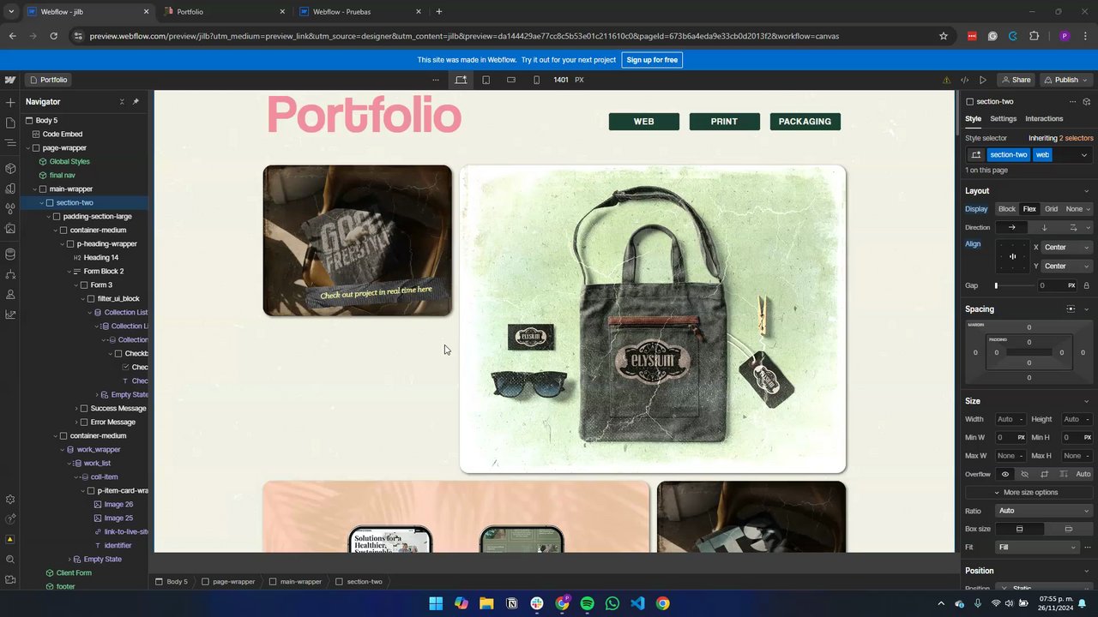
Task: Switch to the Interactions tab
Action: (x=1044, y=119)
